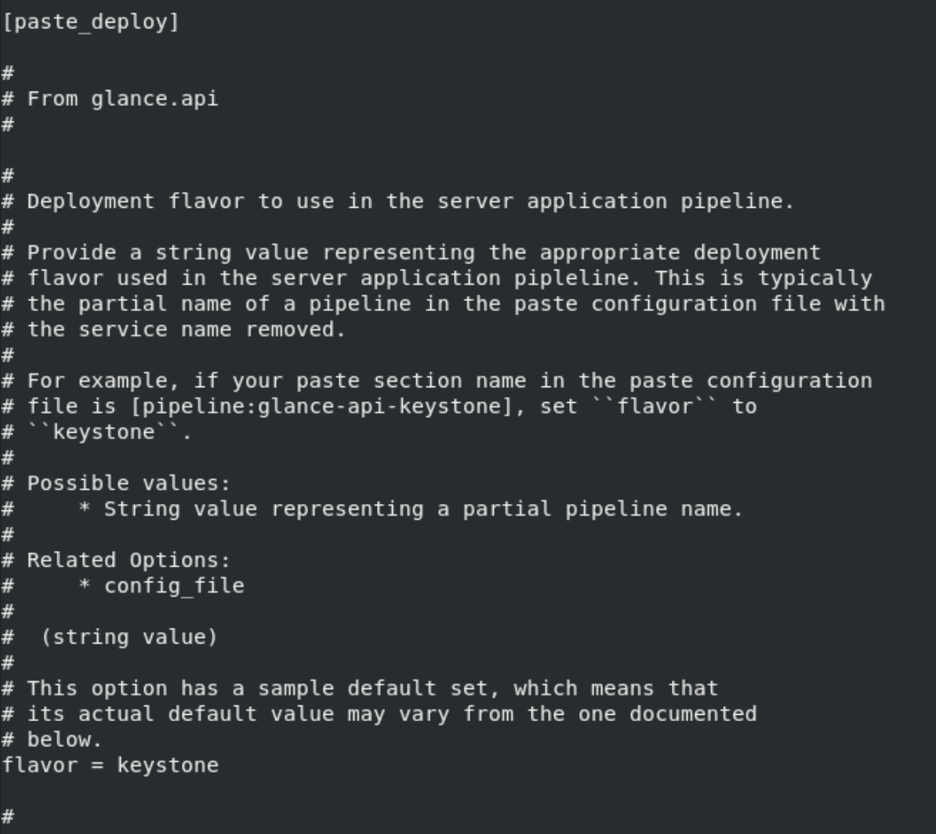Click 'the service name removed.' line
The image size is (936, 834).
point(187,329)
